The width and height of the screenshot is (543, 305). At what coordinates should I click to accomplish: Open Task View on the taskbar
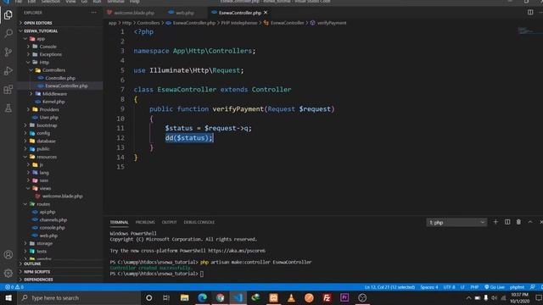point(166,297)
